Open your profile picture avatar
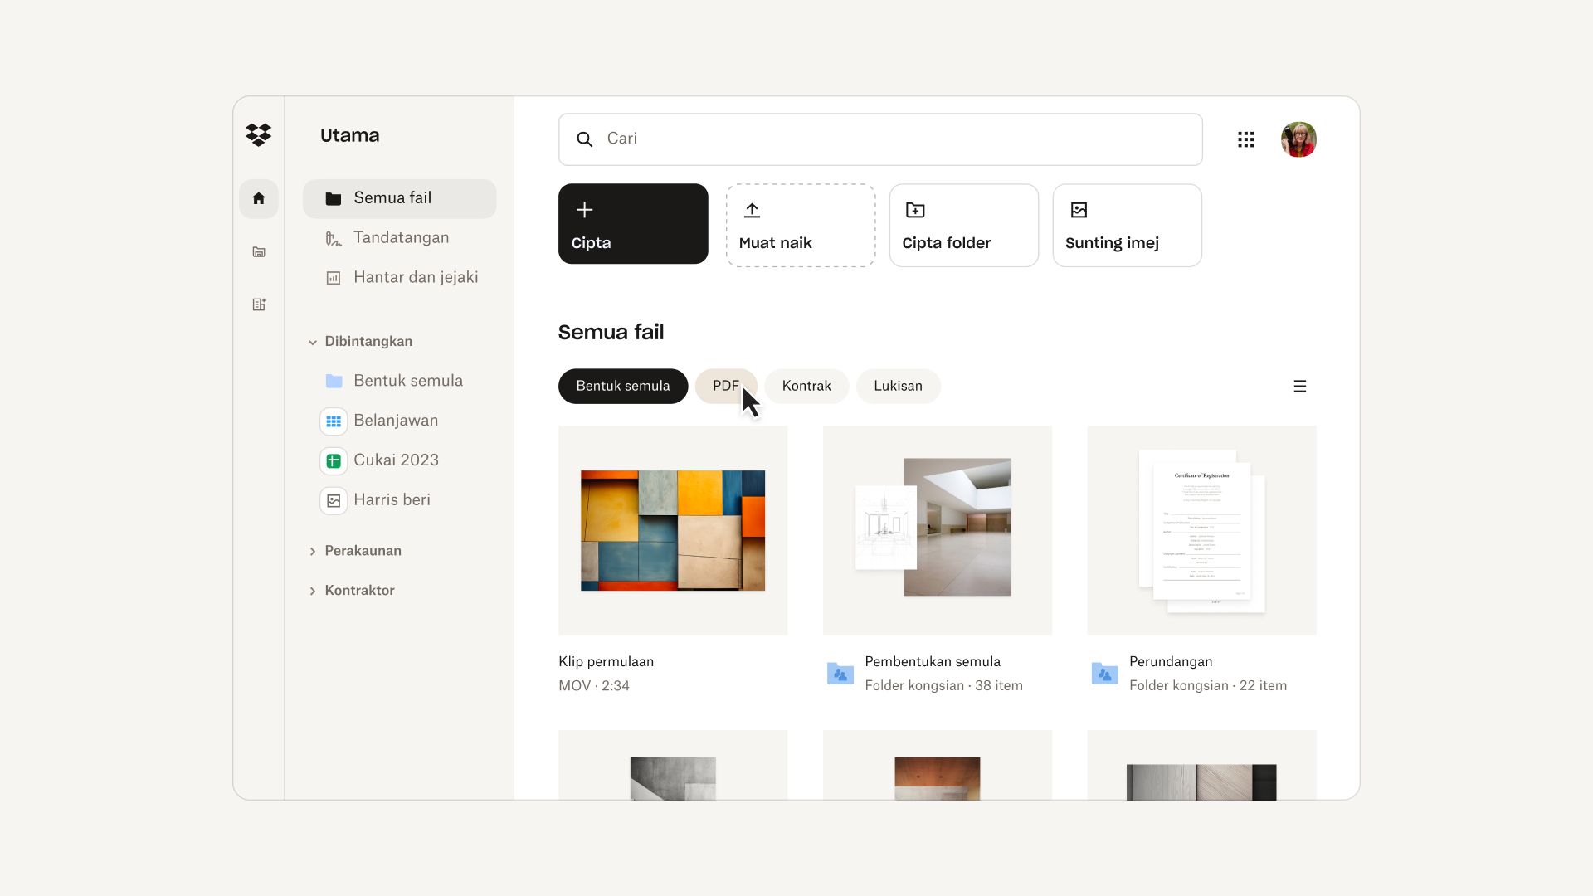 pos(1299,139)
